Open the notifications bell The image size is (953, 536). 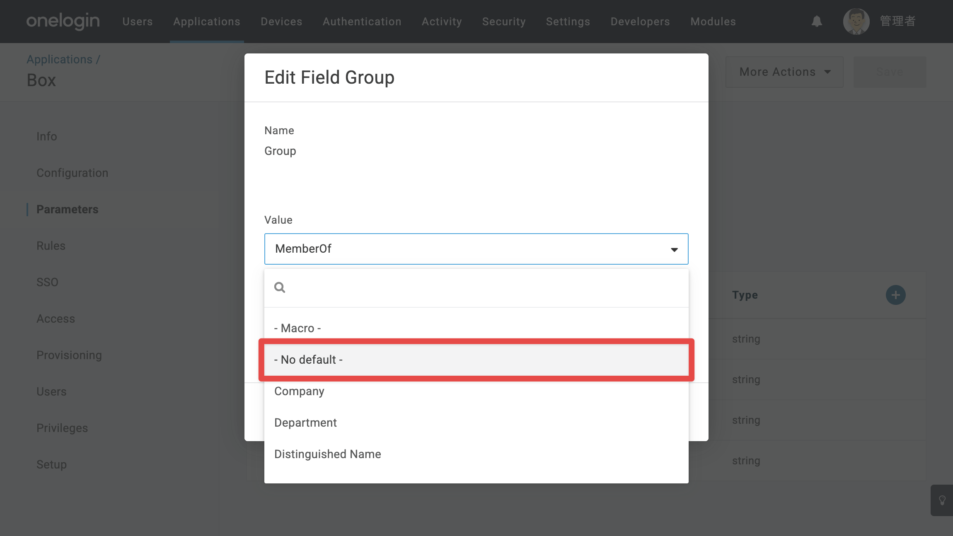(x=817, y=21)
